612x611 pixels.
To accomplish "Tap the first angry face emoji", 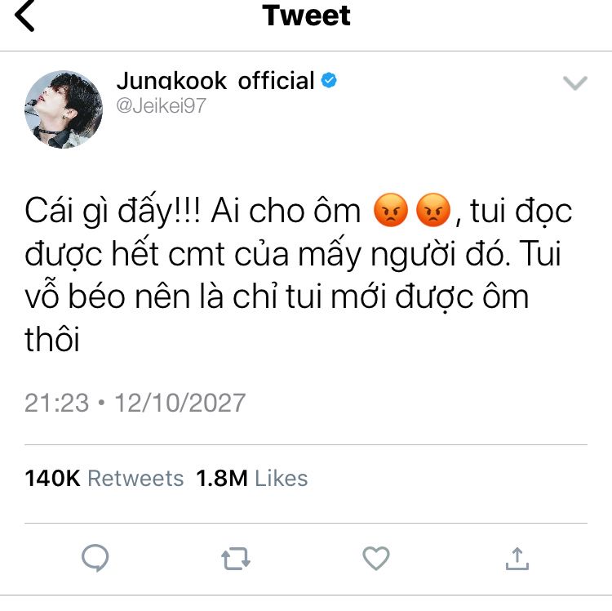I will point(390,210).
